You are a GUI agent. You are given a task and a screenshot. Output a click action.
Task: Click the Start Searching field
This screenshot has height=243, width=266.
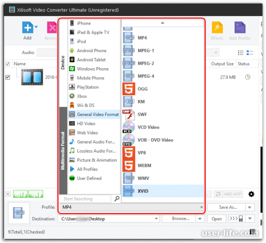click(x=85, y=199)
